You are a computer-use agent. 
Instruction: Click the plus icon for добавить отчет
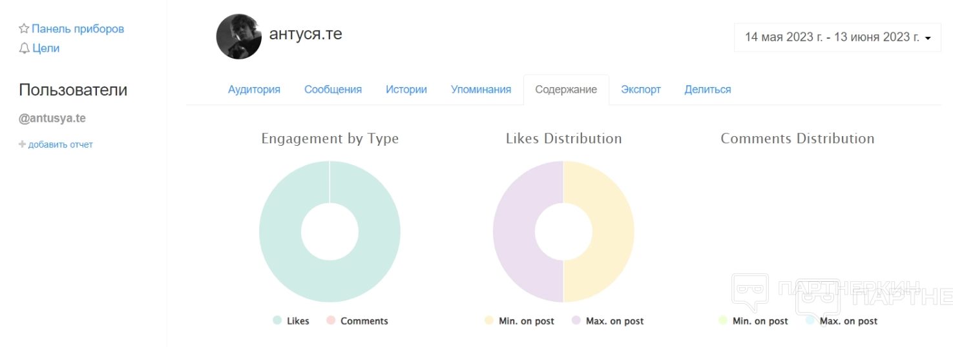[x=23, y=144]
